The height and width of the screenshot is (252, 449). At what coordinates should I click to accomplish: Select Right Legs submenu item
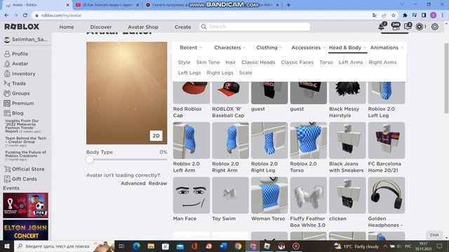click(x=220, y=73)
